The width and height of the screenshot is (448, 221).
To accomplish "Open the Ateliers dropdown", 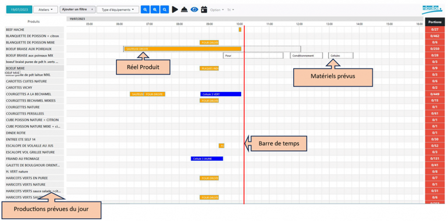I will coord(45,10).
